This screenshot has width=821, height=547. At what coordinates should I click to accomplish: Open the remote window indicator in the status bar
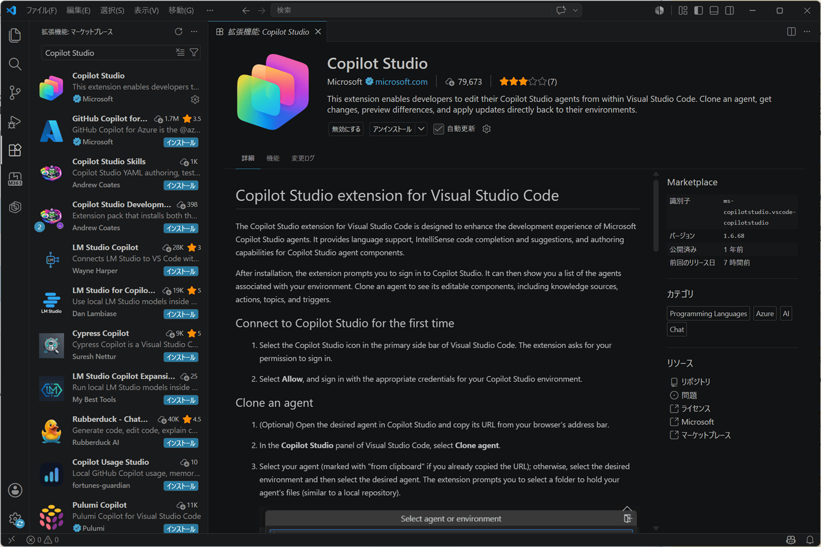click(x=11, y=540)
